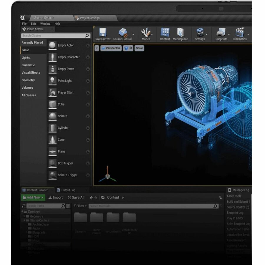Expand the Add New dropdown

tap(33, 198)
